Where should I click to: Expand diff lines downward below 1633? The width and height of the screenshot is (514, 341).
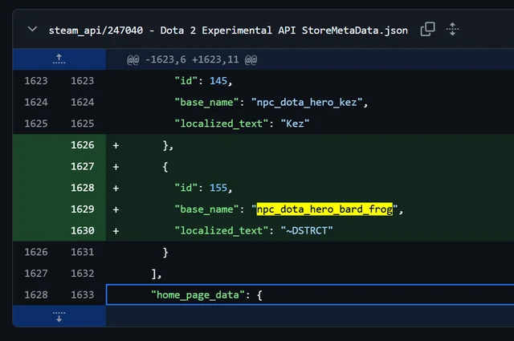click(59, 316)
